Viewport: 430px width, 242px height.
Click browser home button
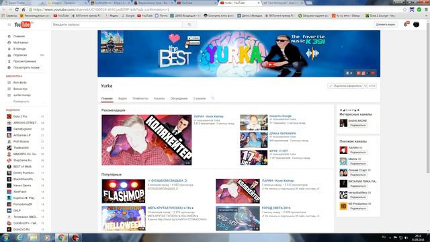tap(24, 9)
